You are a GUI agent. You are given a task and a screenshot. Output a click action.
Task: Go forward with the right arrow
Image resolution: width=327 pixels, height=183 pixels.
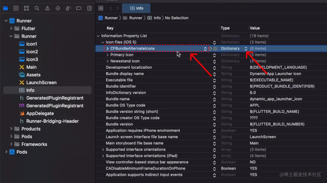[118, 8]
